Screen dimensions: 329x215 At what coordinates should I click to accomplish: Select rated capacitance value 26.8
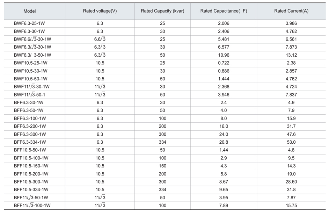(x=224, y=142)
